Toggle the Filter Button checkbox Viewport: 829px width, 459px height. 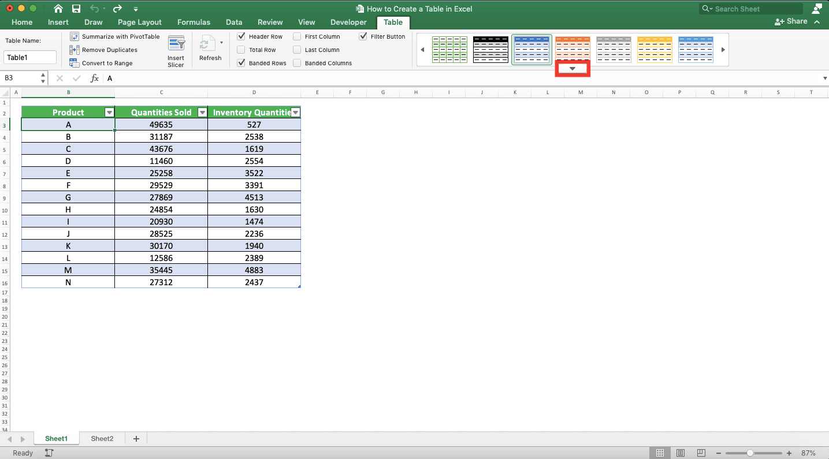pos(363,36)
